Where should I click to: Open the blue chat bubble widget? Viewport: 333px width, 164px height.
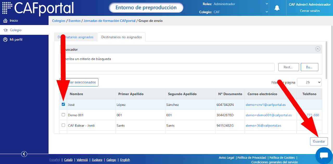tap(324, 155)
